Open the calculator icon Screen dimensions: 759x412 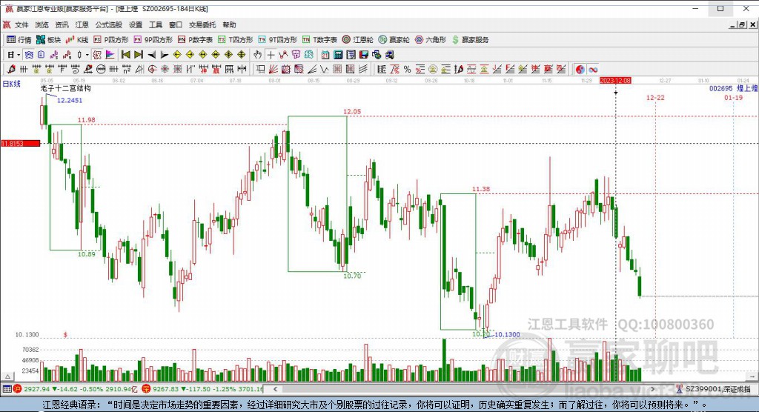coord(338,55)
